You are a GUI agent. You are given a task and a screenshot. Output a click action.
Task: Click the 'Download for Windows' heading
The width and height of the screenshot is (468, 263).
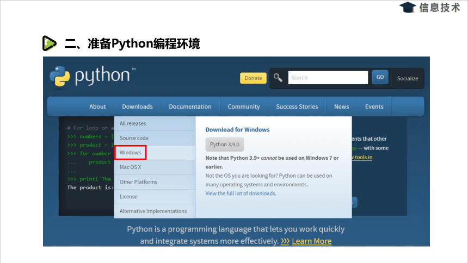(237, 130)
